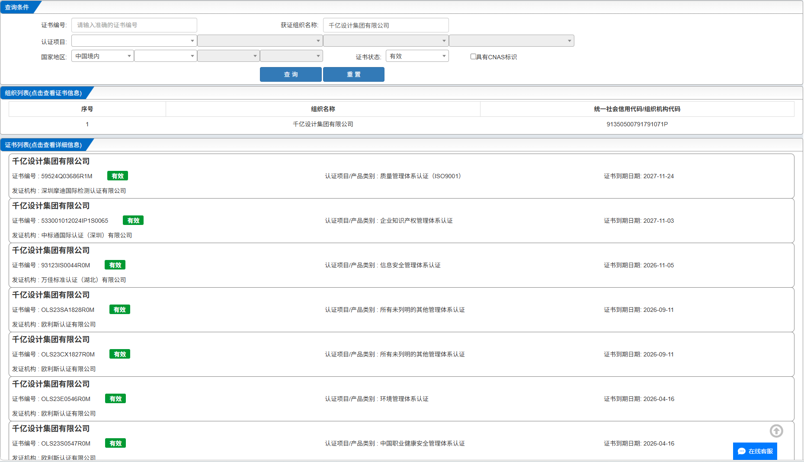Click issuer 万佳标准认证（湖北）有限公司
The width and height of the screenshot is (804, 462).
click(83, 280)
